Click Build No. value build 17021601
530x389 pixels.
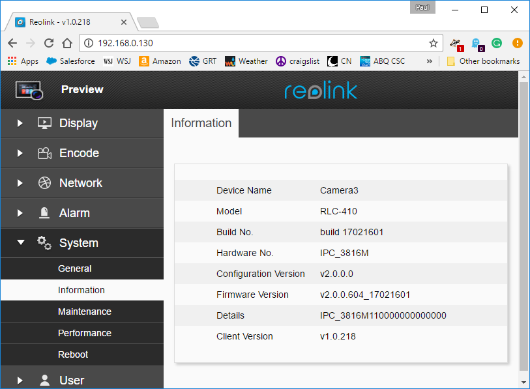[351, 232]
